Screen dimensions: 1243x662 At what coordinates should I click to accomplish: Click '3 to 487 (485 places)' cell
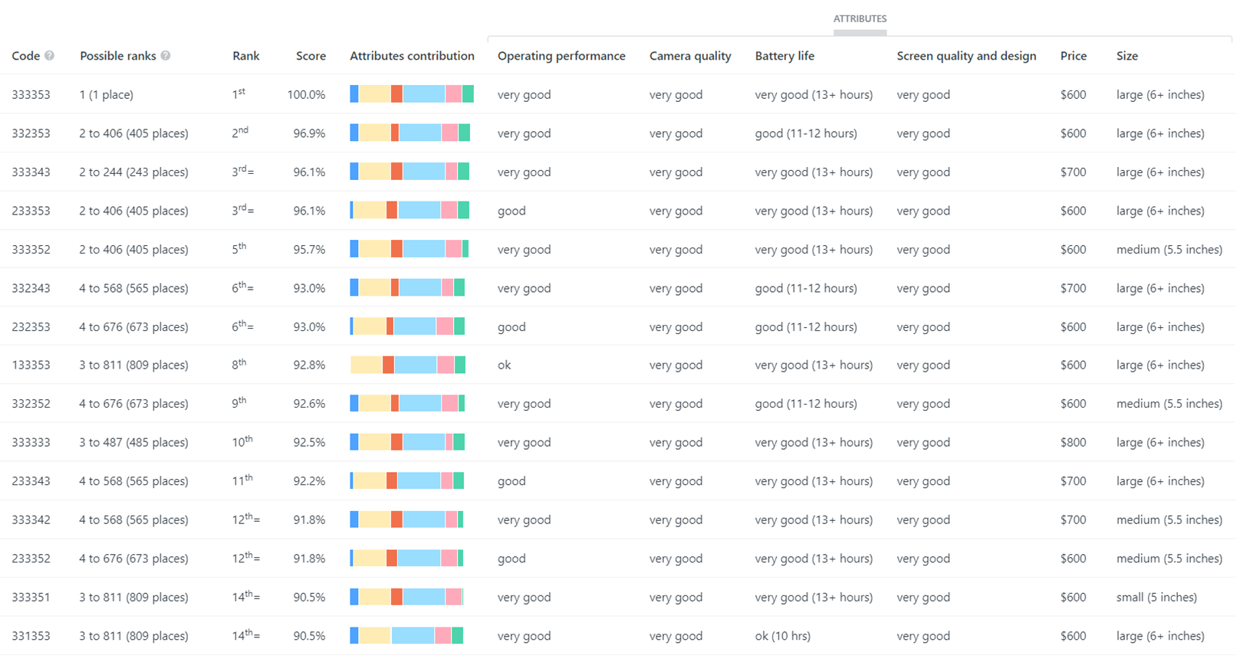pos(133,443)
